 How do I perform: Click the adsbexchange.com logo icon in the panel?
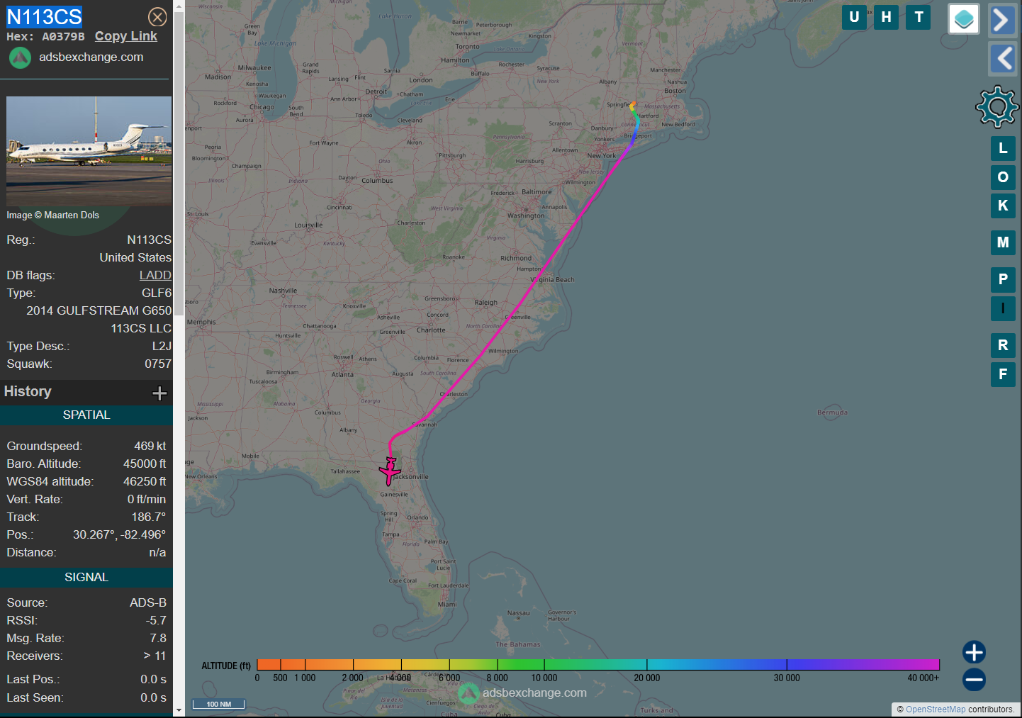point(20,57)
